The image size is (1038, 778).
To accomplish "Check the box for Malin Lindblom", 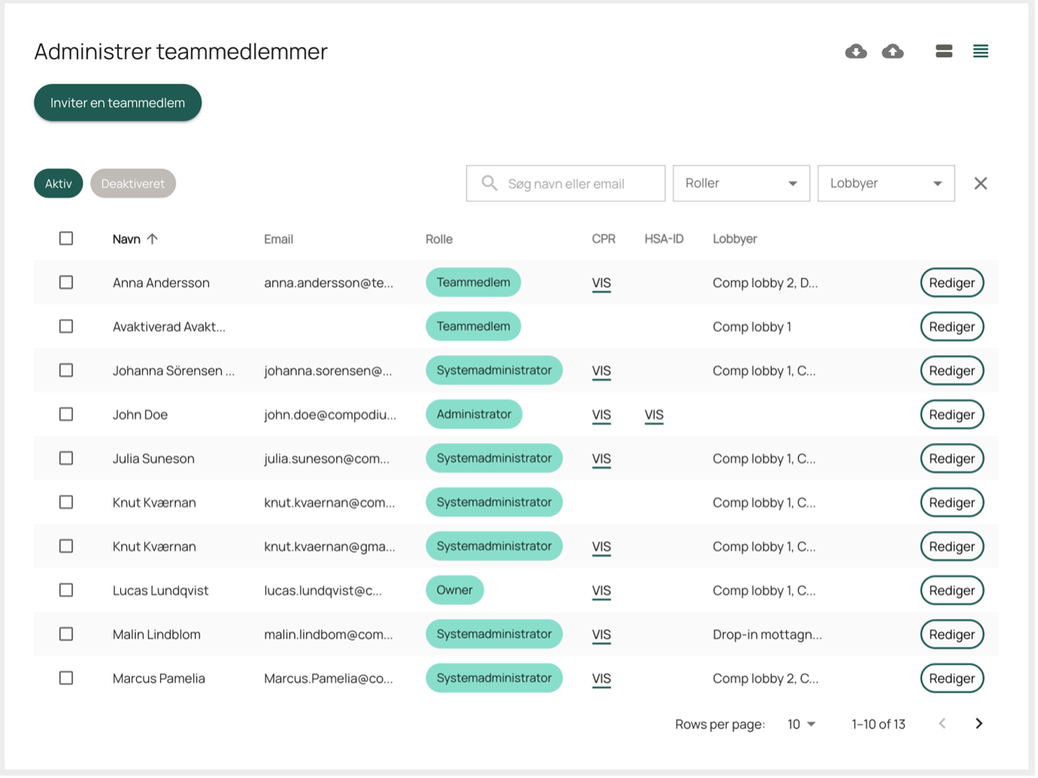I will pyautogui.click(x=66, y=634).
